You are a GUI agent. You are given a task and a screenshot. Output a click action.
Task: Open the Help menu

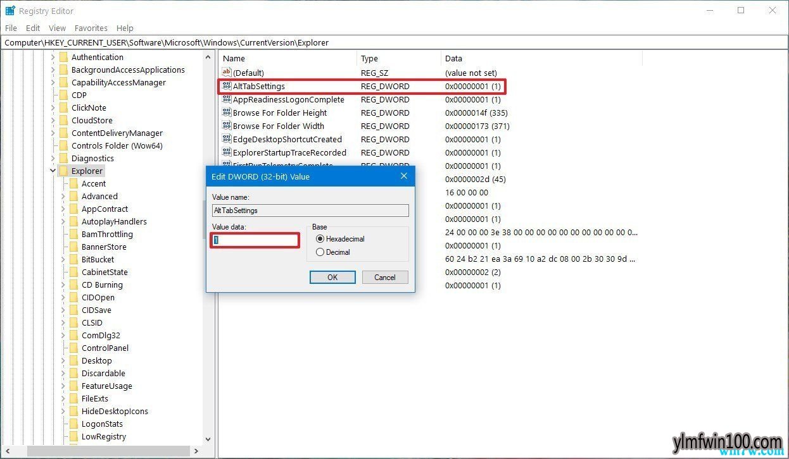click(125, 28)
